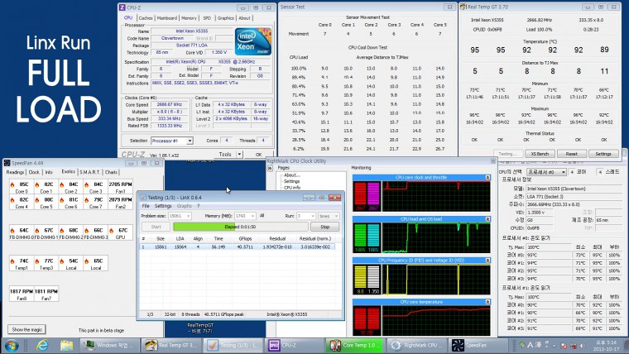Viewport: 629px width, 354px height.
Task: Click flame icon beside Temp1 in SpeedFan
Action: [12, 261]
